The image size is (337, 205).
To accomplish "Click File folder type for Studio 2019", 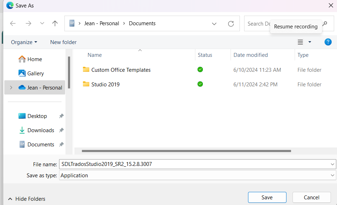I will [309, 85].
